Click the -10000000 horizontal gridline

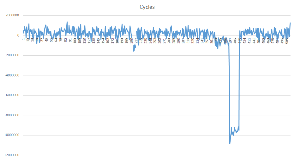coord(156,135)
